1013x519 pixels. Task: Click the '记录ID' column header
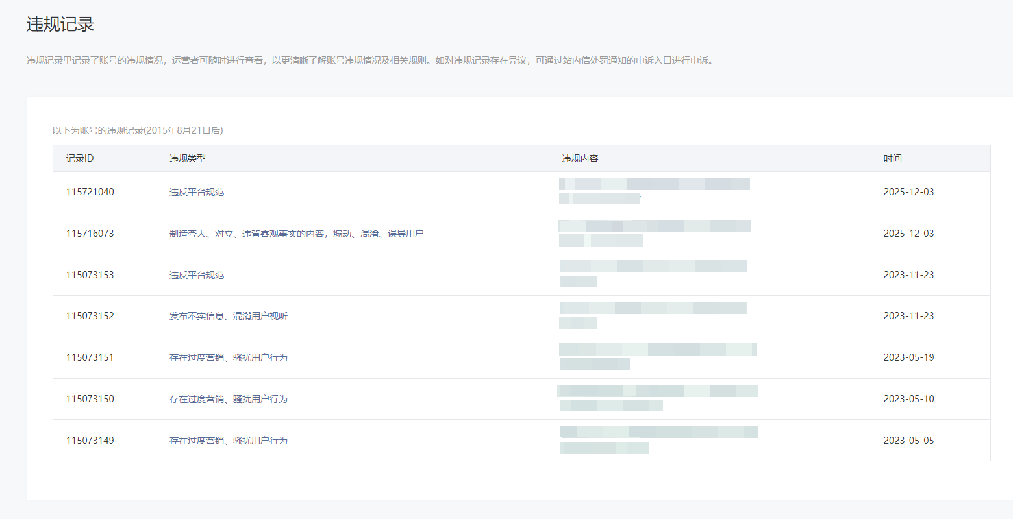80,158
